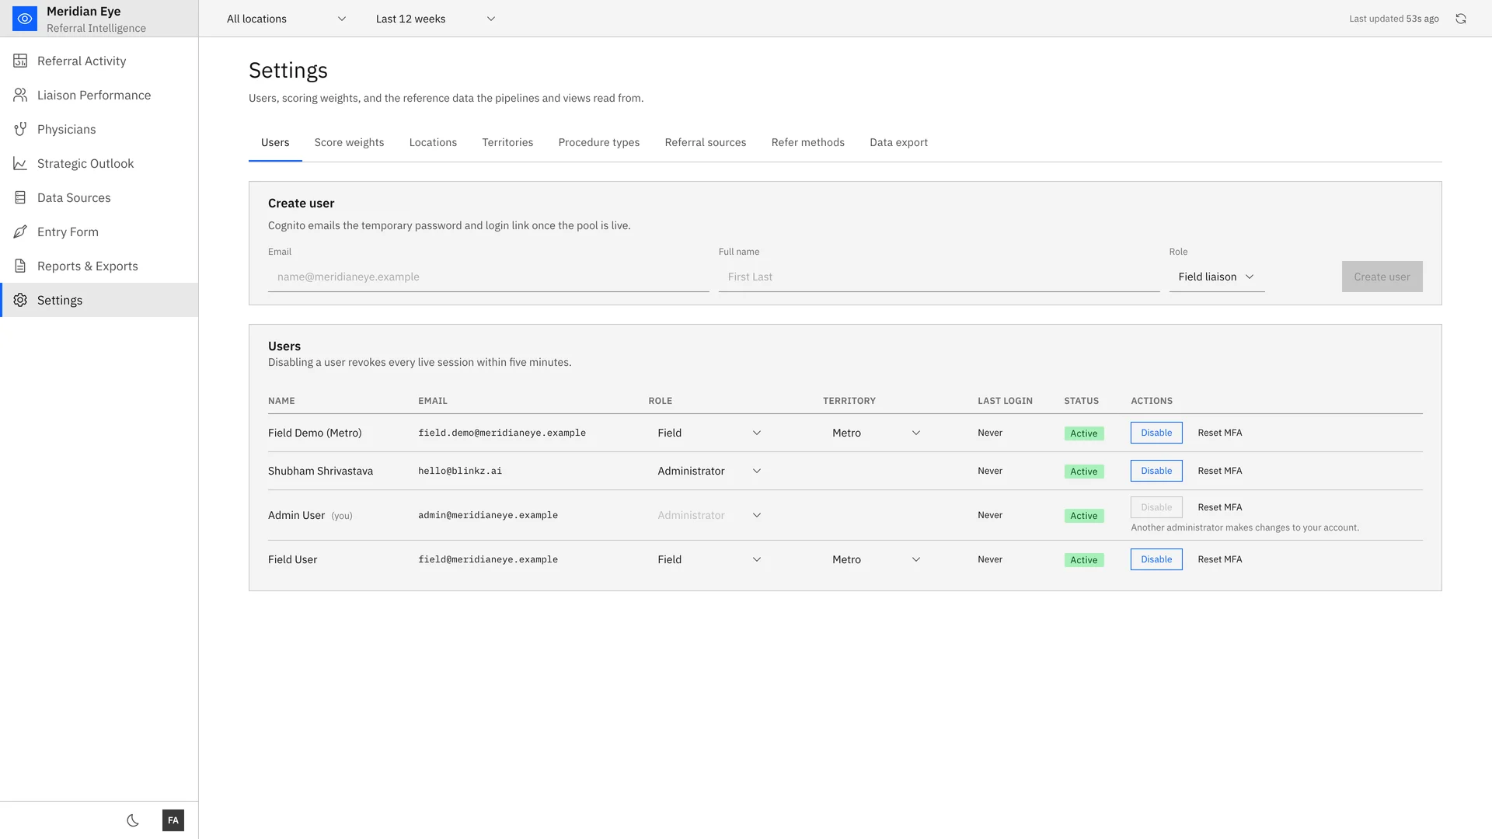Screen dimensions: 1492x839
Task: Click the Data Sources database icon
Action: [x=20, y=197]
